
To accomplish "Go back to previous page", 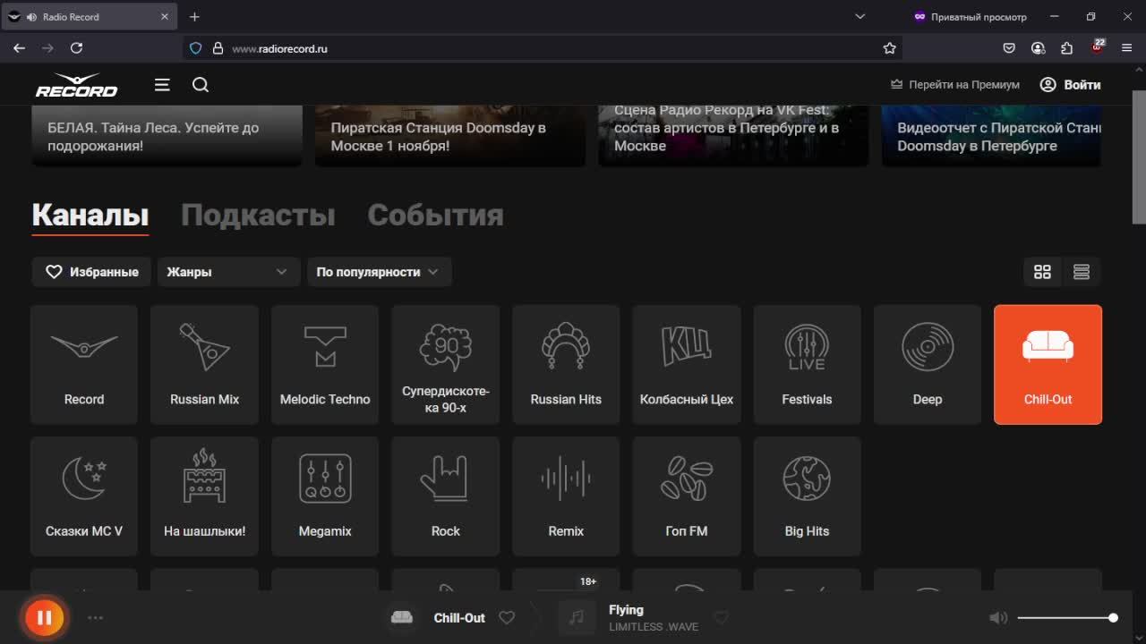I will click(x=19, y=48).
